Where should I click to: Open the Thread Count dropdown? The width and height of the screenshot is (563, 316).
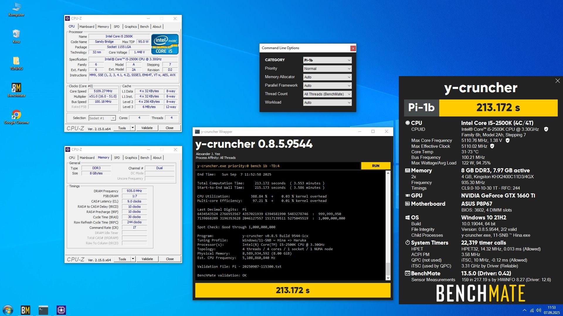[327, 94]
